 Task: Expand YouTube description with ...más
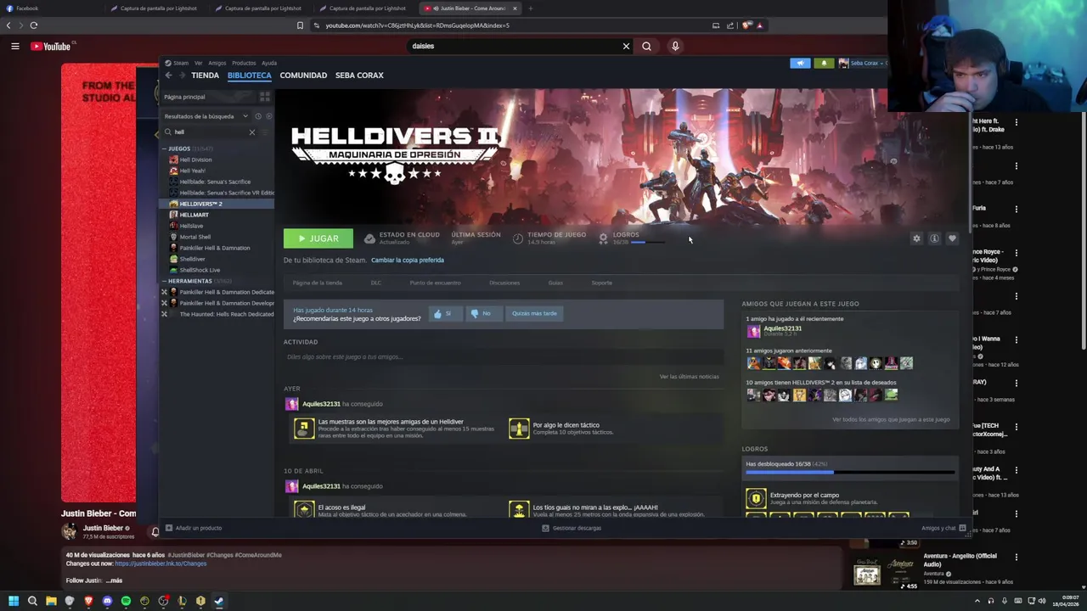coord(114,580)
